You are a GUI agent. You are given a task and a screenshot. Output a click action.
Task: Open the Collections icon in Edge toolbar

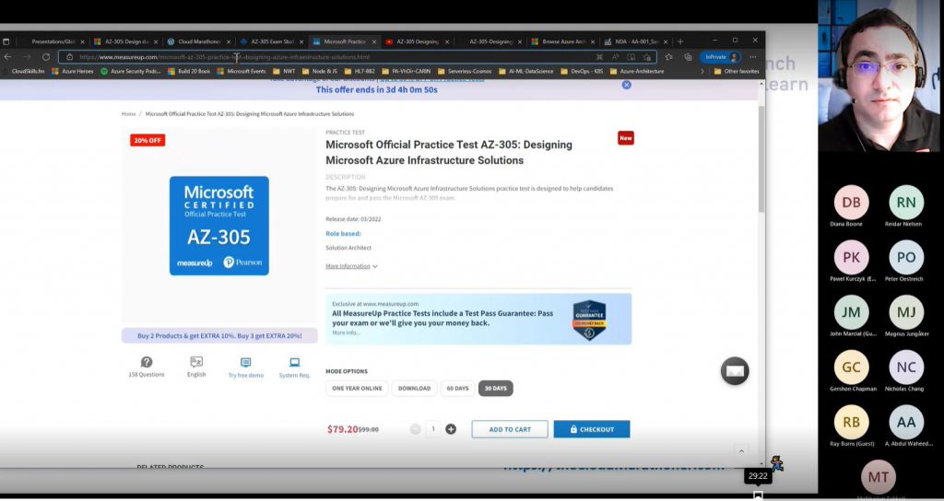pos(688,57)
